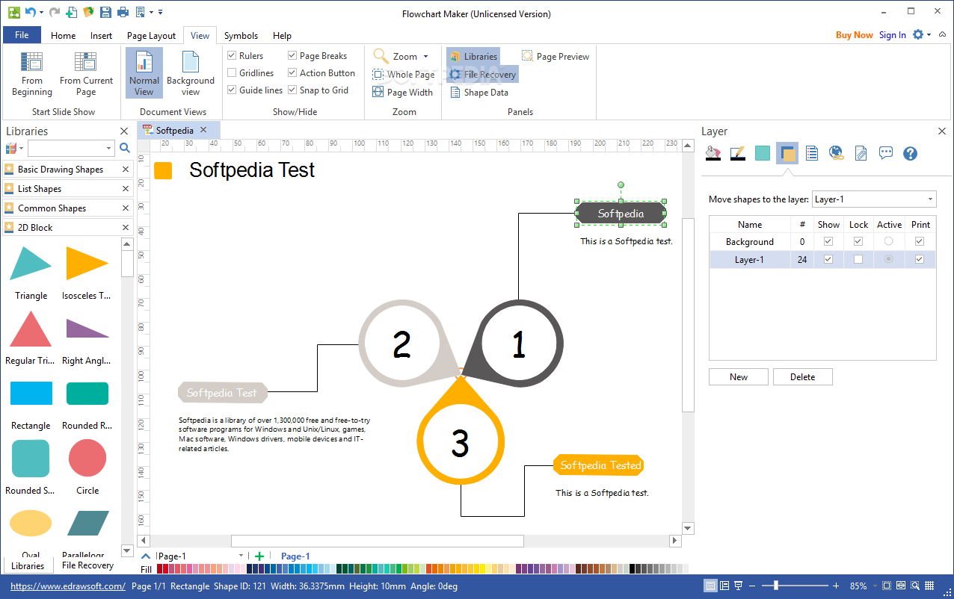
Task: Switch to Background view
Action: 191,74
